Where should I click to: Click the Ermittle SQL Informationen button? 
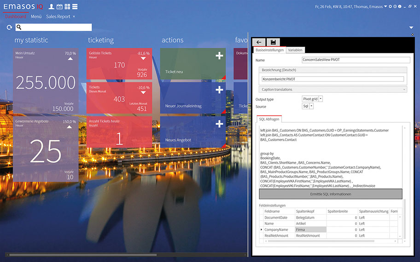330,194
